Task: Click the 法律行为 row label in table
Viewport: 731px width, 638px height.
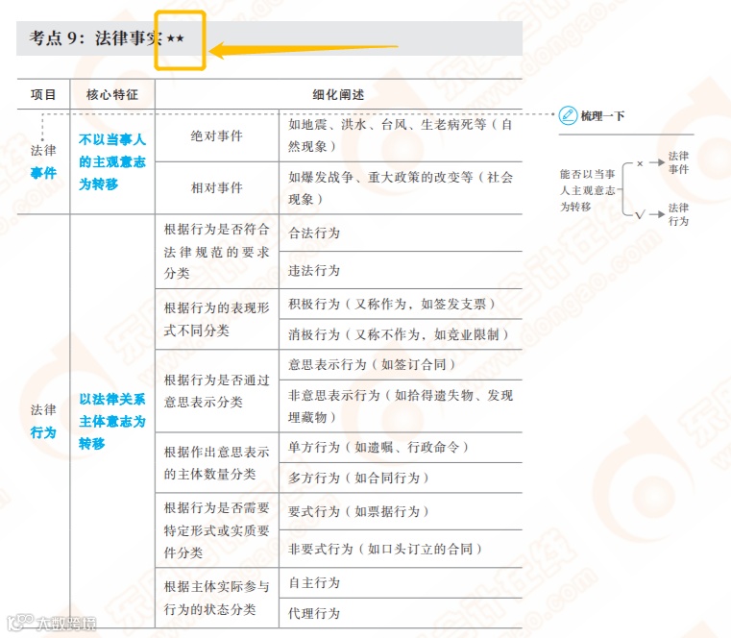Action: tap(43, 421)
